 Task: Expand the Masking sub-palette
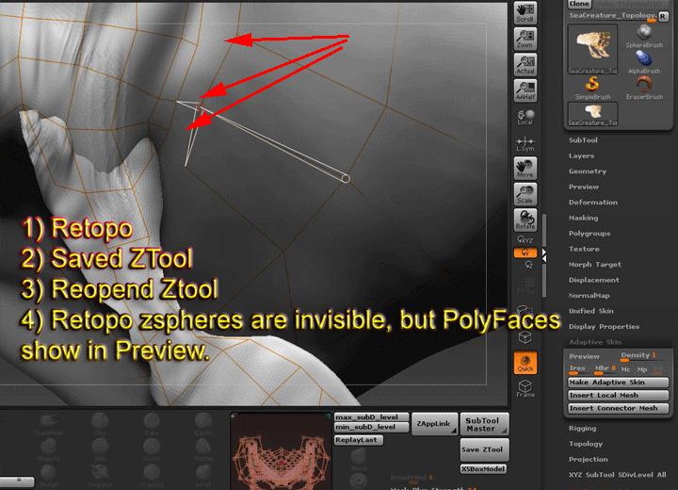[x=583, y=219]
